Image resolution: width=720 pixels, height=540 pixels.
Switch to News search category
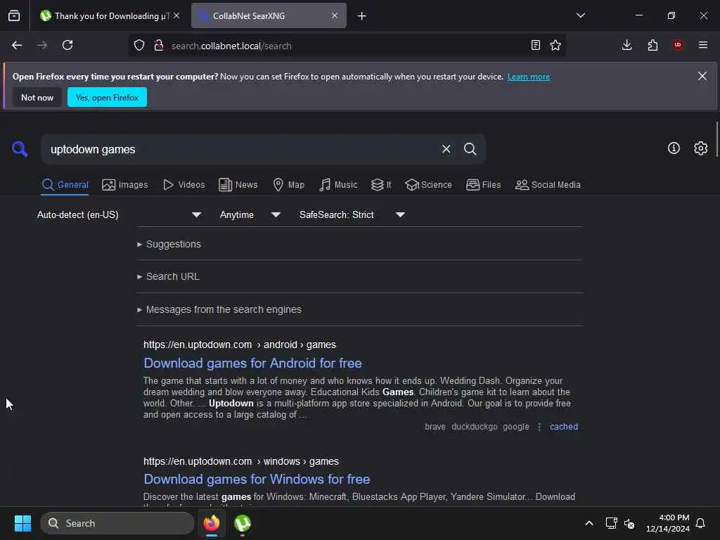point(238,185)
